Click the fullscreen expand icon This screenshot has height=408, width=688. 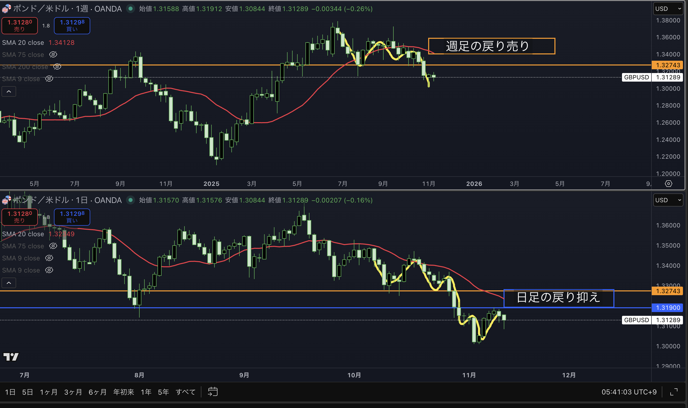pyautogui.click(x=673, y=392)
